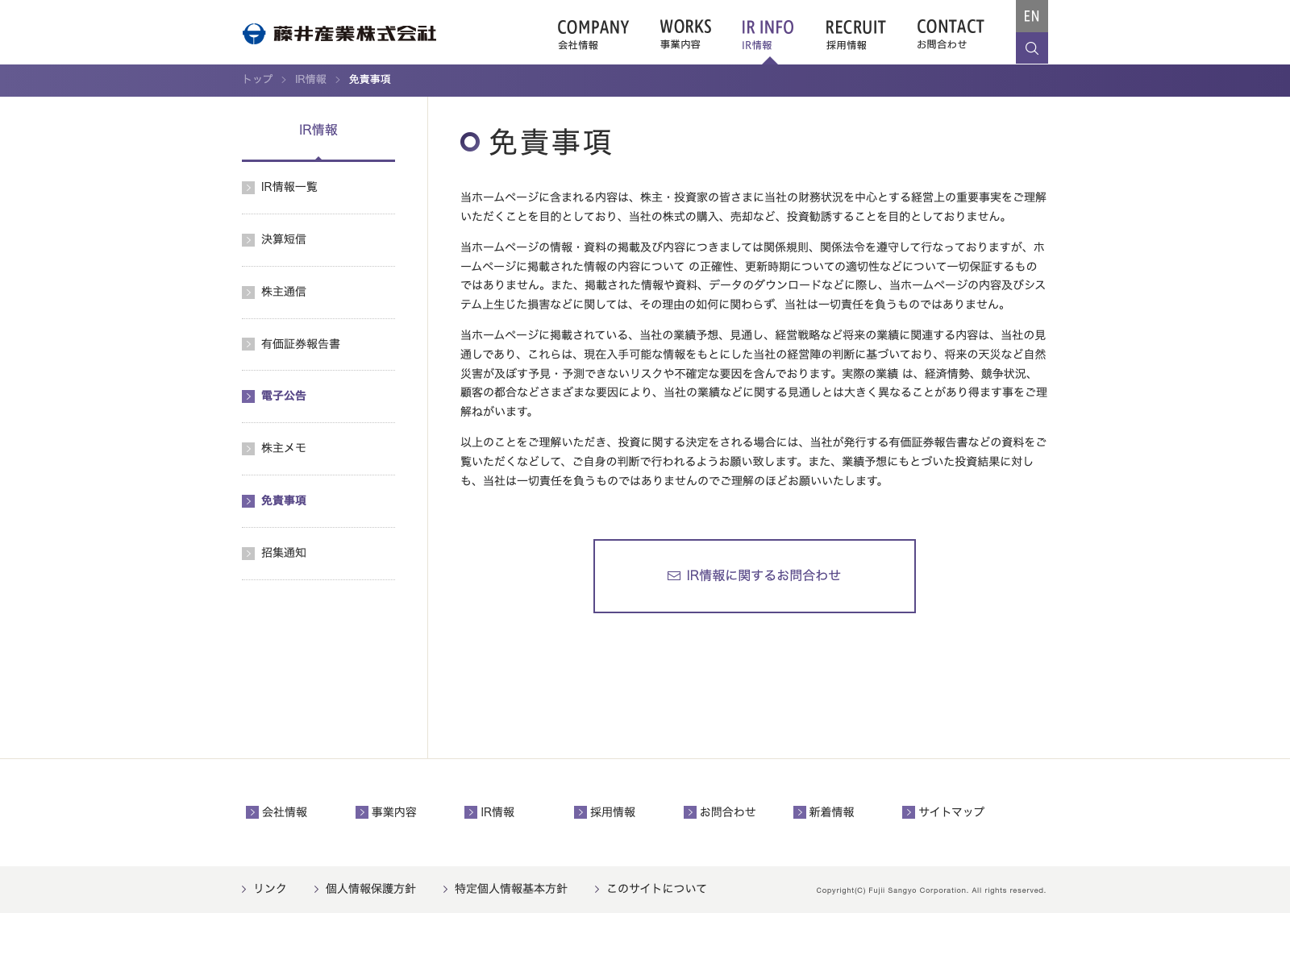Open the COMPANY 会社情報 menu
1290x967 pixels.
(x=593, y=34)
